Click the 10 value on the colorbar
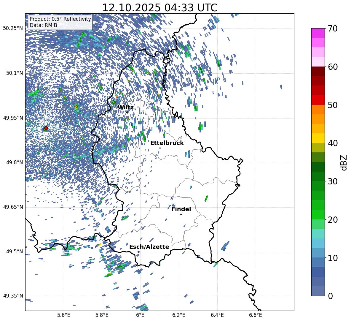 (x=332, y=258)
